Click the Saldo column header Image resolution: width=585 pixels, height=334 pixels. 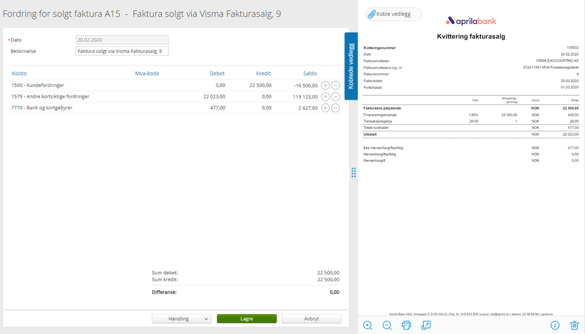(310, 73)
